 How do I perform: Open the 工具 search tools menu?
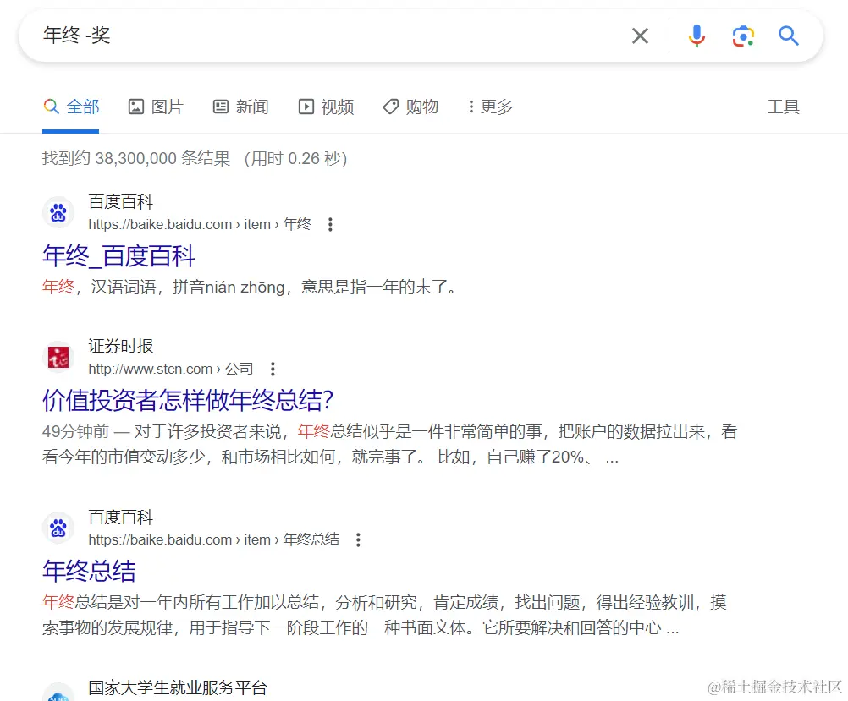pyautogui.click(x=783, y=107)
